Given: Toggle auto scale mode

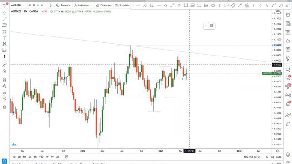Looking at the screenshot, I should [x=279, y=157].
